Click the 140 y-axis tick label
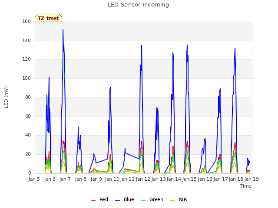This screenshot has width=278, height=208. pyautogui.click(x=26, y=40)
